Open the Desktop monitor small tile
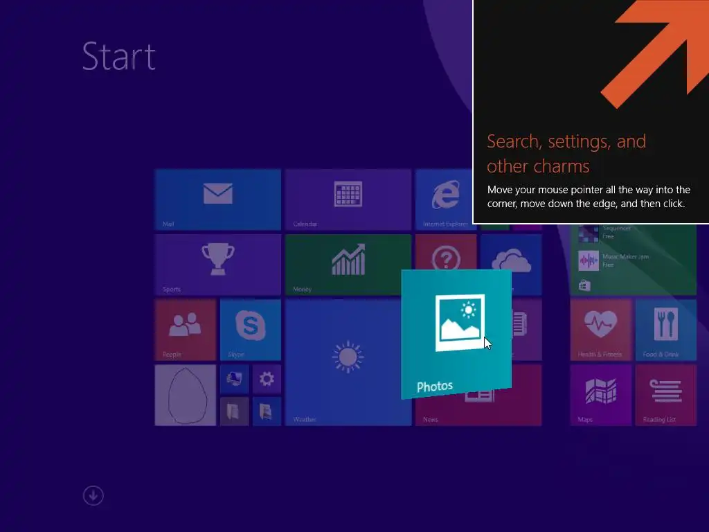709x532 pixels. click(x=234, y=379)
